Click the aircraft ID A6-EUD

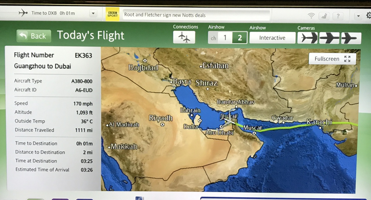(x=83, y=90)
